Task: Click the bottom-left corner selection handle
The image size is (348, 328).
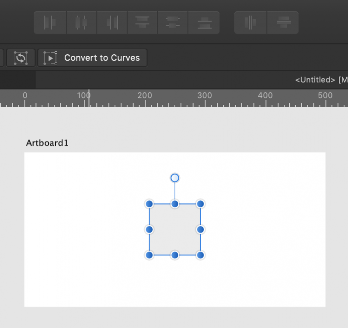Action: pyautogui.click(x=149, y=255)
